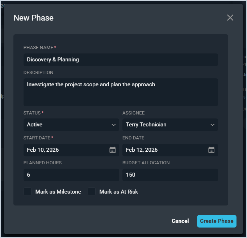Click the chevron arrow in Assignee field
Image resolution: width=247 pixels, height=238 pixels.
[212, 125]
